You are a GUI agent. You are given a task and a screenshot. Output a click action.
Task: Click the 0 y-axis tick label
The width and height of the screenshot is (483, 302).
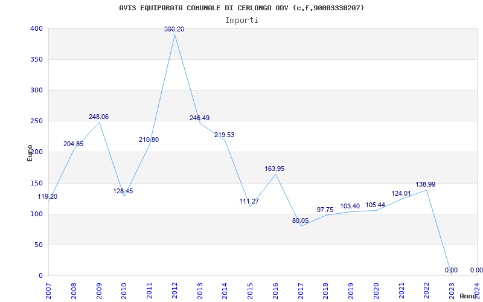point(40,276)
